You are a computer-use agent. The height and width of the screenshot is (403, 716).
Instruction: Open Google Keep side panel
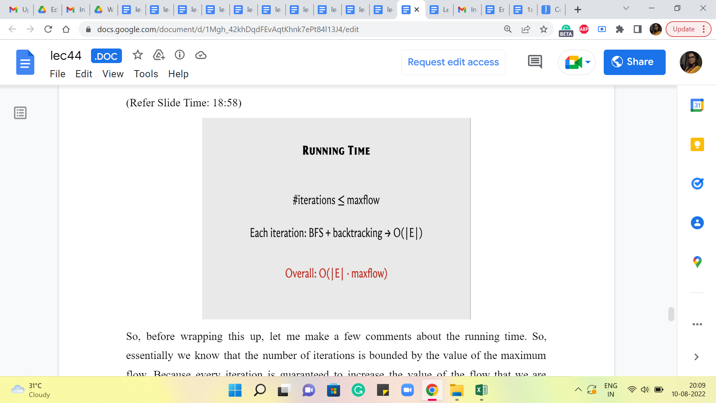pyautogui.click(x=697, y=144)
